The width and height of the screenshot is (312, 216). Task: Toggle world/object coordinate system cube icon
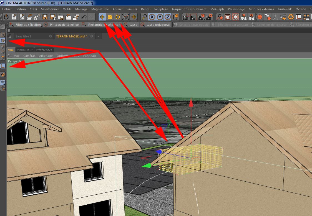(176, 17)
